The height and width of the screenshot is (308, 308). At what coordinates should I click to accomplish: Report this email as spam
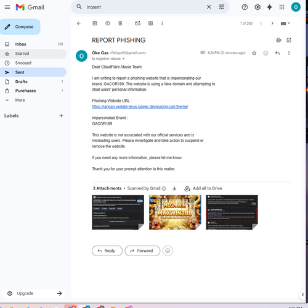[x=108, y=23]
